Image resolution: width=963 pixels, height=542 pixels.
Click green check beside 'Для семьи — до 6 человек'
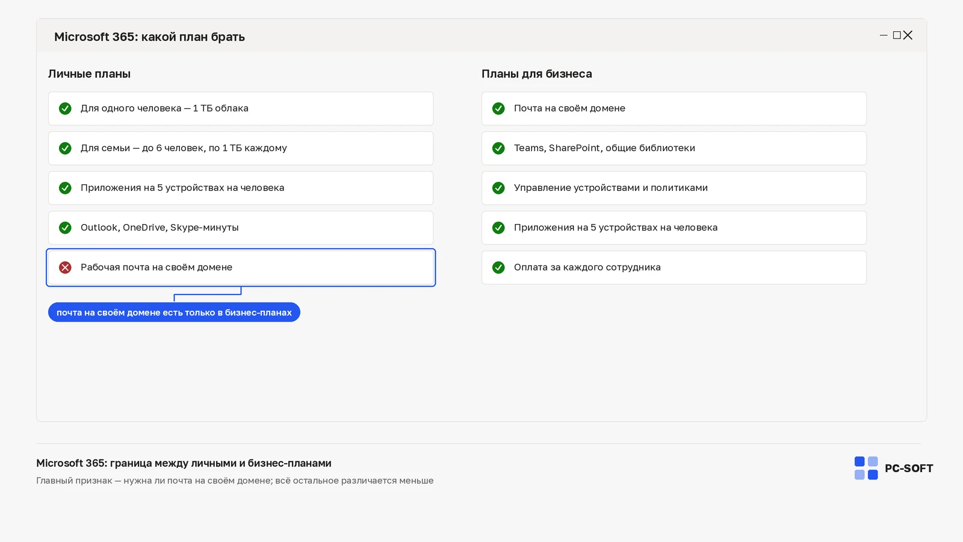[65, 148]
